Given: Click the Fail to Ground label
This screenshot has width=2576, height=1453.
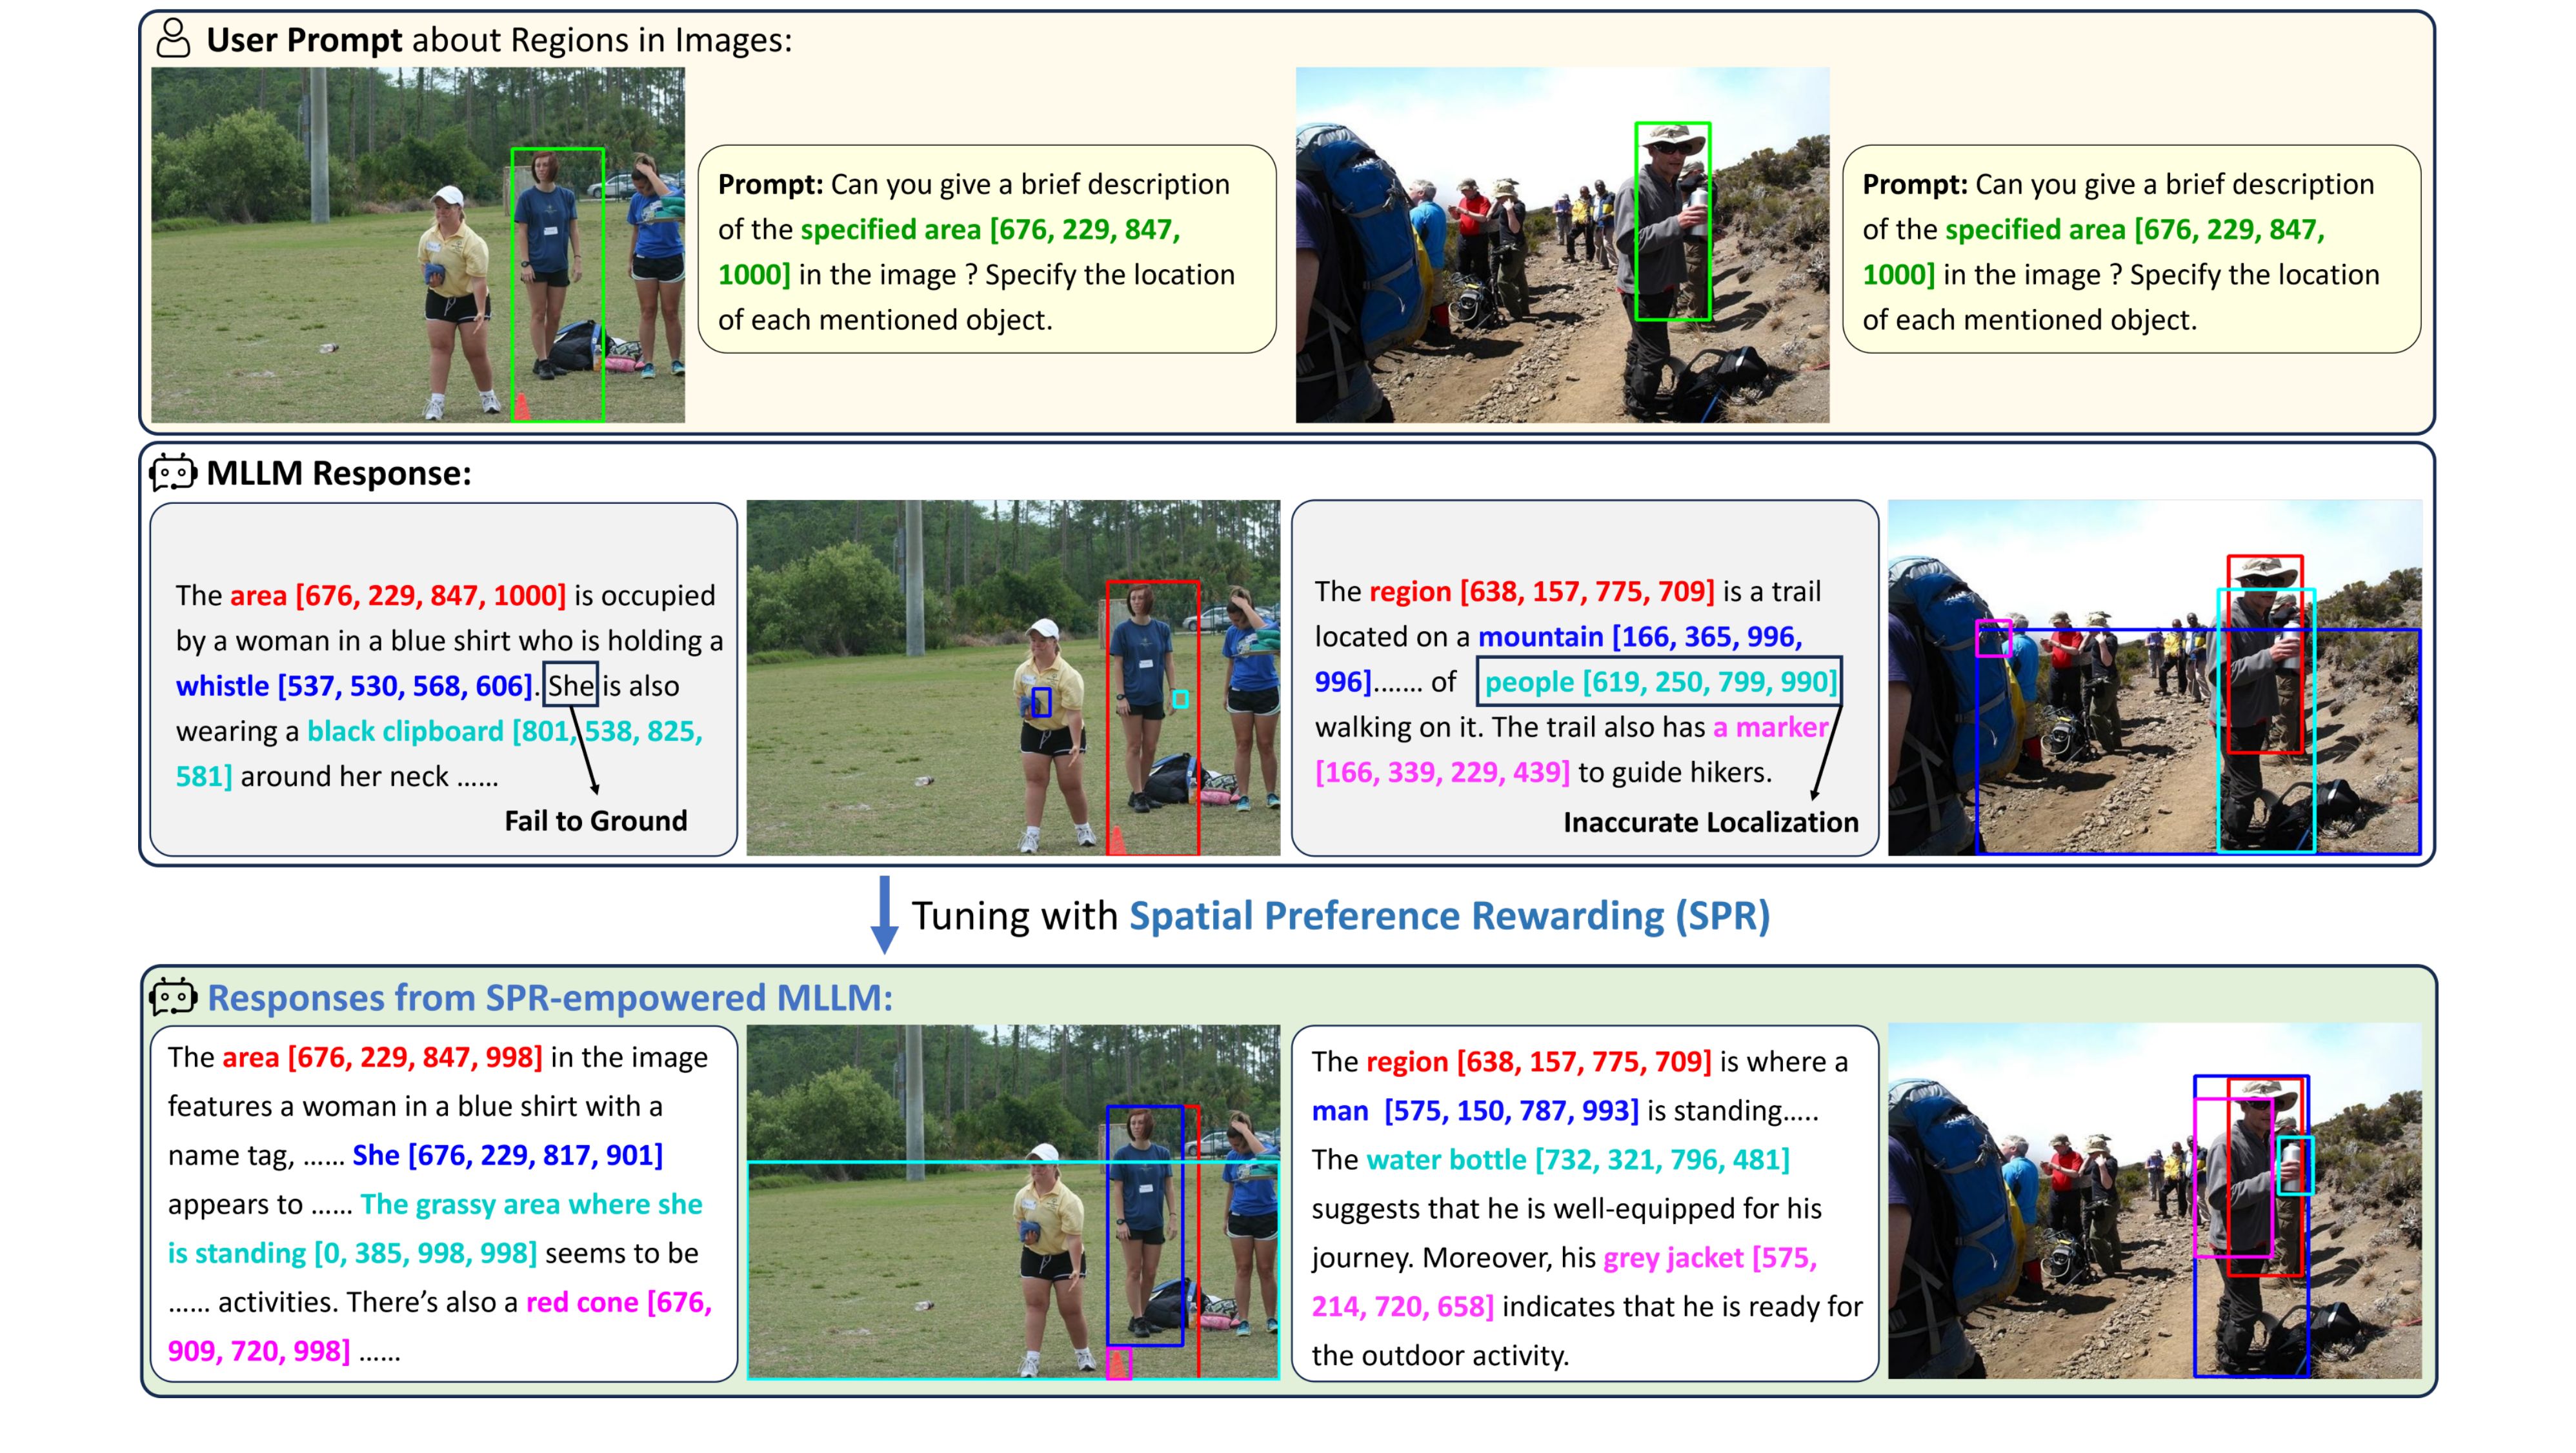Looking at the screenshot, I should click(x=595, y=821).
